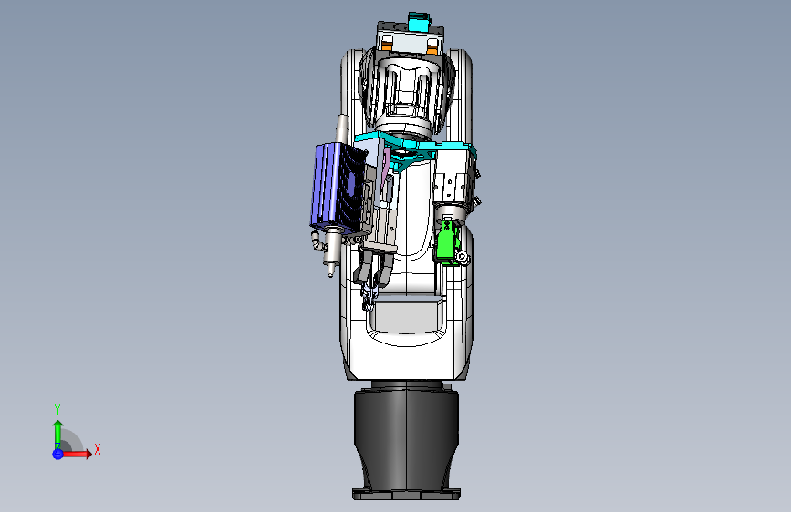
Task: Select the cyan mounting bracket plate
Action: click(416, 148)
